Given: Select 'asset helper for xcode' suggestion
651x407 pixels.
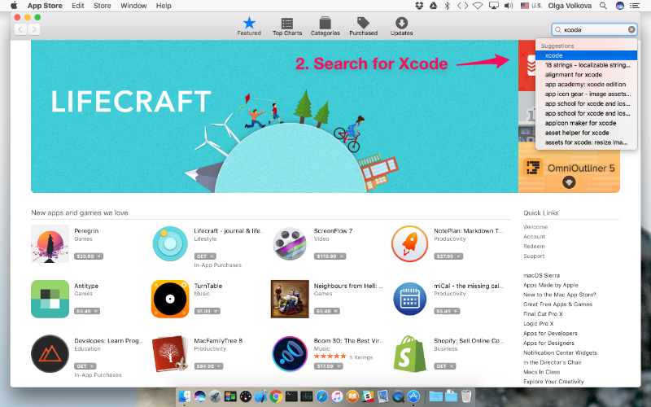Looking at the screenshot, I should pos(586,133).
